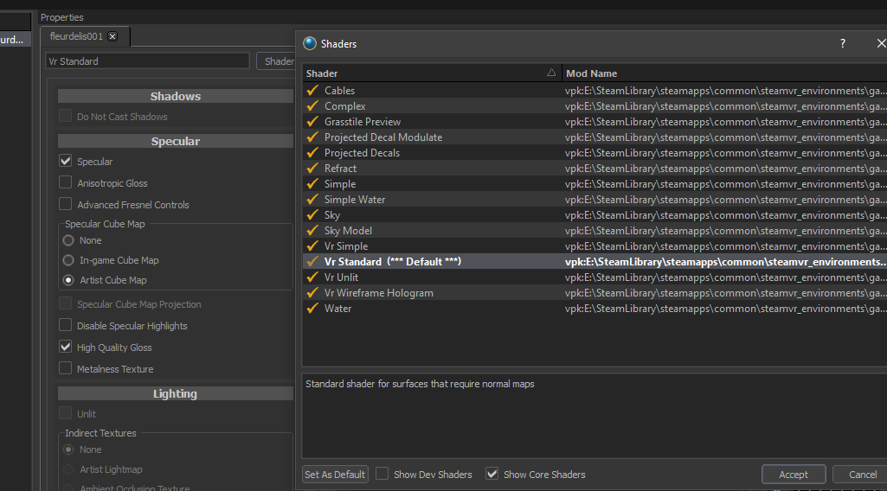Click the Shader button beside Vr Standard field
887x491 pixels.
point(277,61)
